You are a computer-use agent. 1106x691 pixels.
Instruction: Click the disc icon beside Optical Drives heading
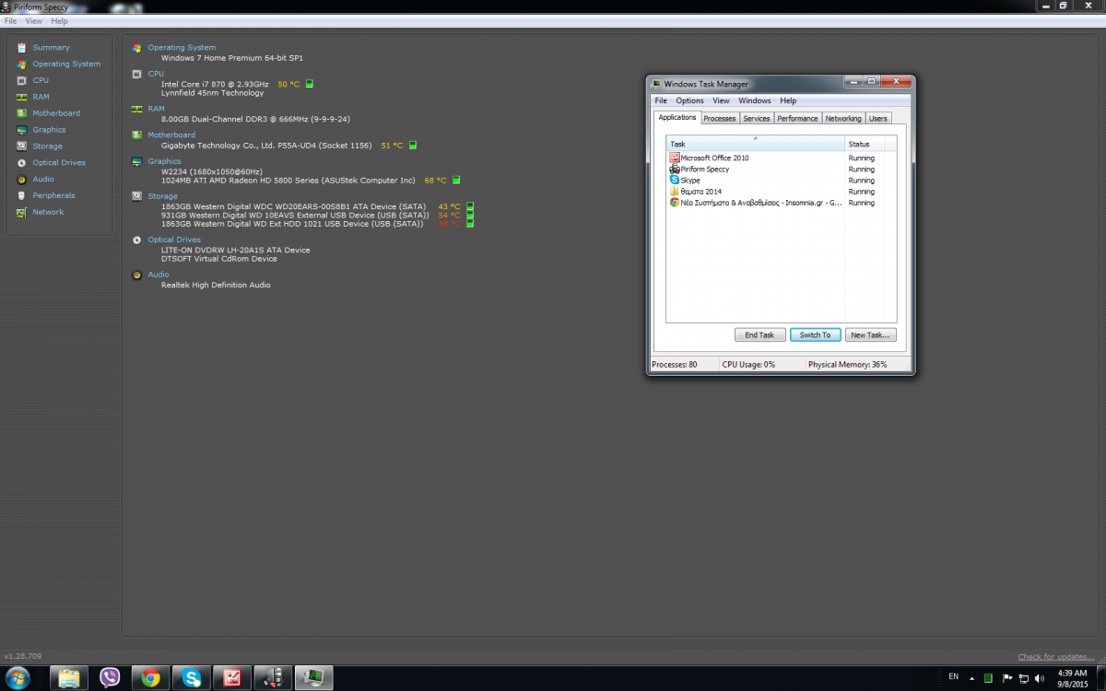click(136, 240)
